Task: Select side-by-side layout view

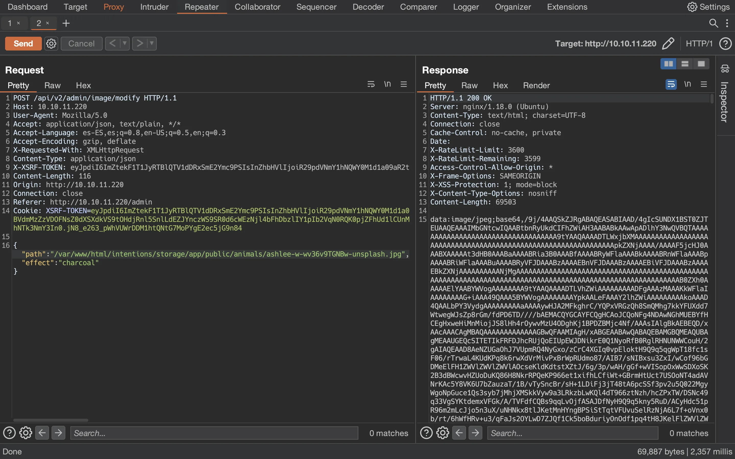Action: point(668,64)
